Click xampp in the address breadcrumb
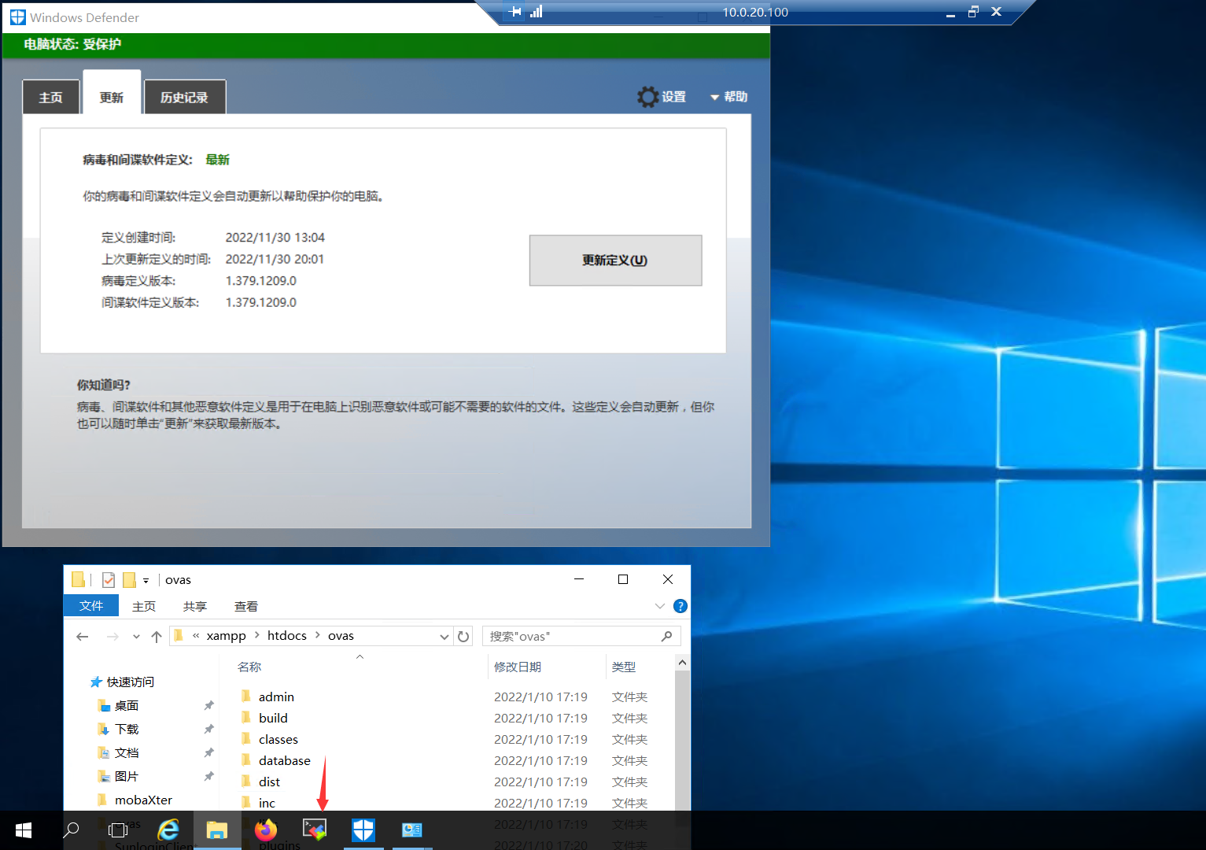The image size is (1206, 850). tap(227, 636)
